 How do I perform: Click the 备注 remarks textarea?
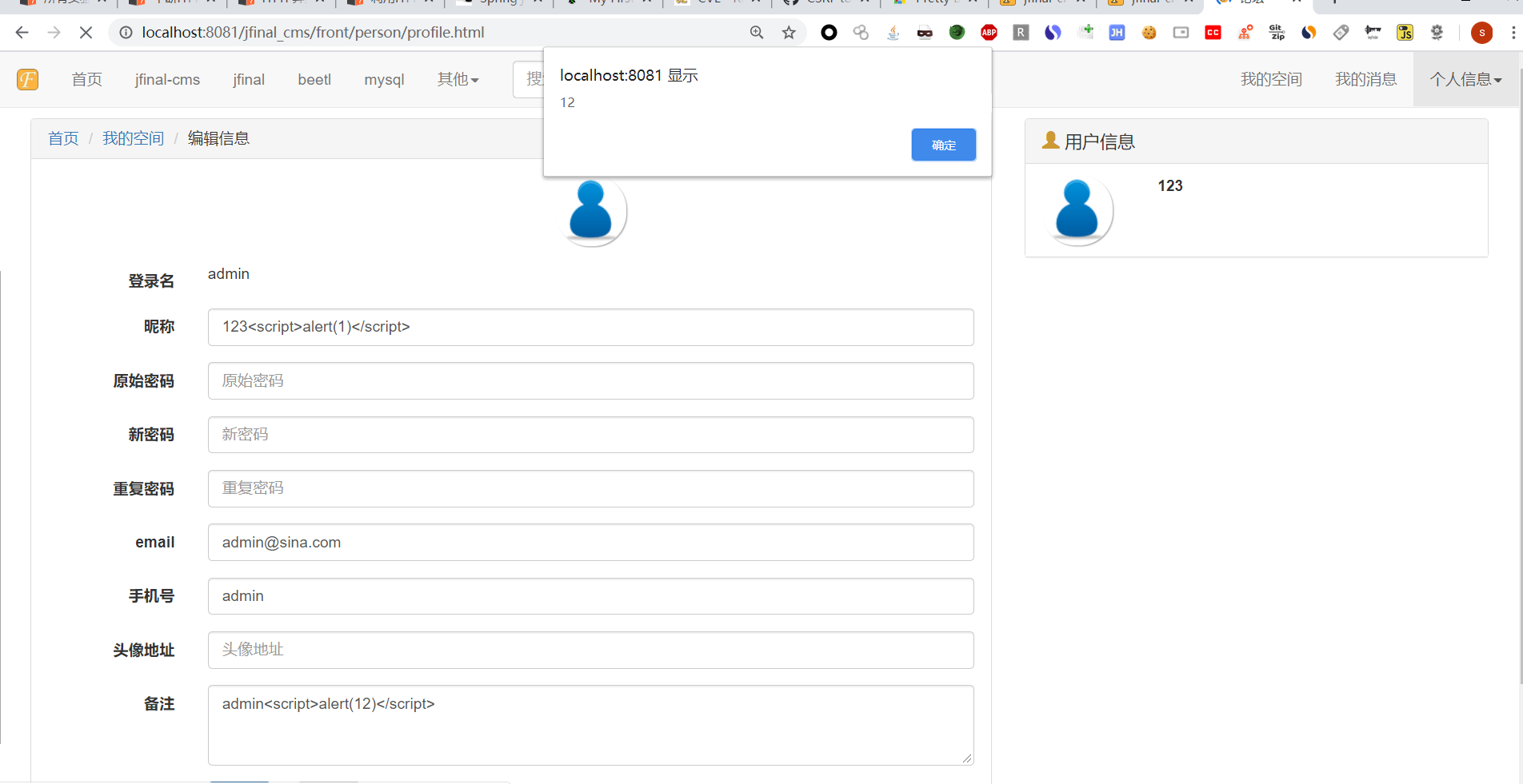[x=590, y=725]
